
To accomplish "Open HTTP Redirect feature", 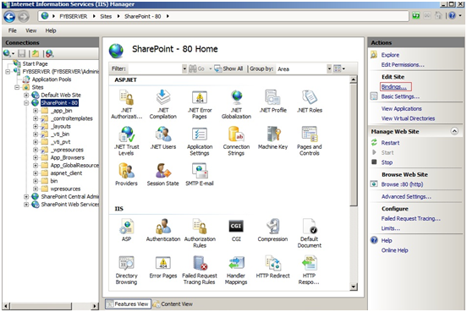I will [272, 267].
